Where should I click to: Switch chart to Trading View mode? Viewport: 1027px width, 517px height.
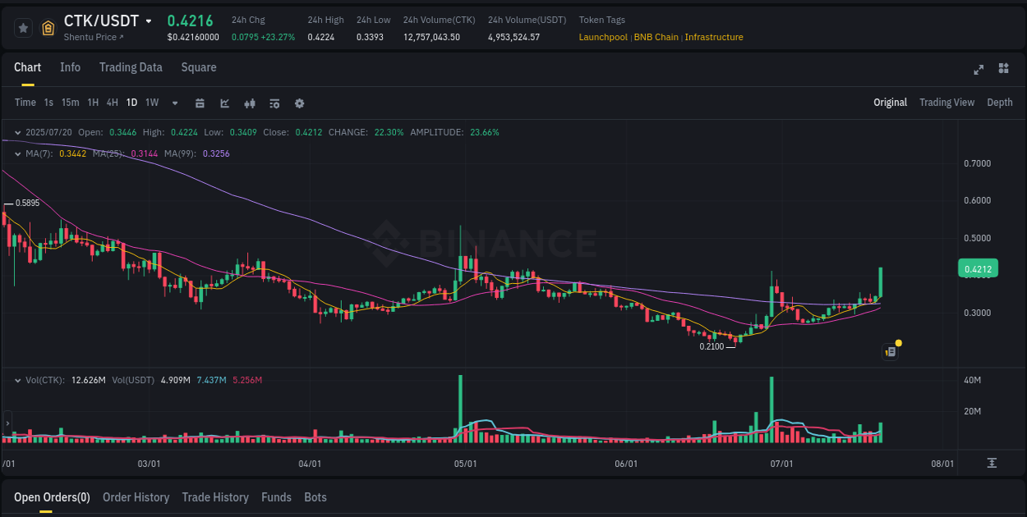[946, 102]
